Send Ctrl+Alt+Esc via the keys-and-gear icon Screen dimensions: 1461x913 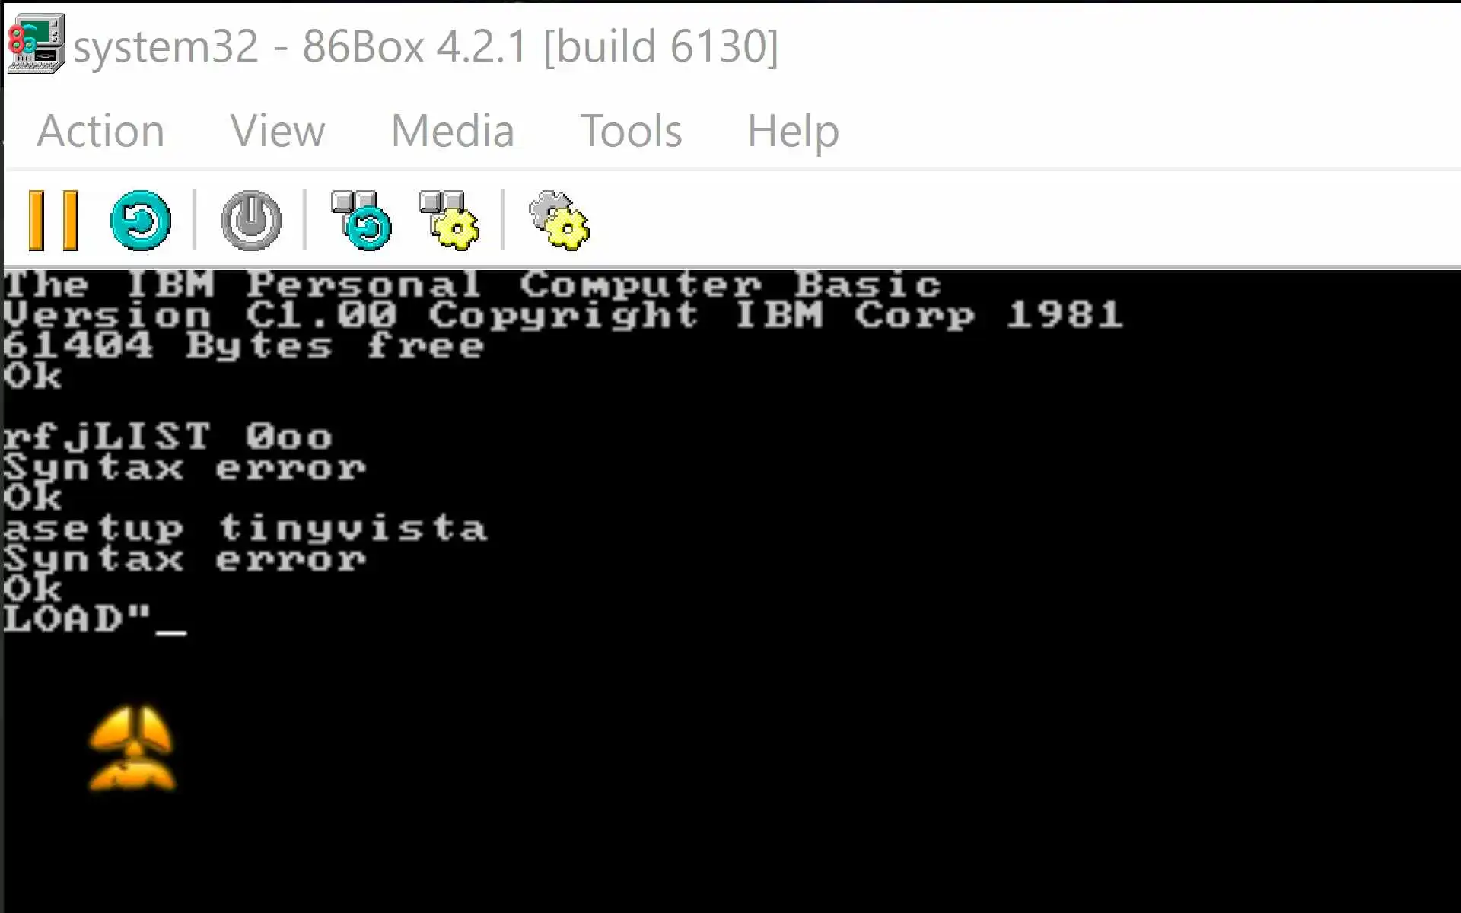pyautogui.click(x=449, y=221)
